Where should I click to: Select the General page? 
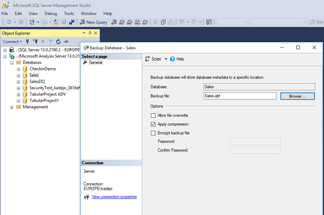coord(96,62)
